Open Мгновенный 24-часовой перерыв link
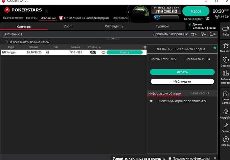230x160 pixels. [x=86, y=18]
